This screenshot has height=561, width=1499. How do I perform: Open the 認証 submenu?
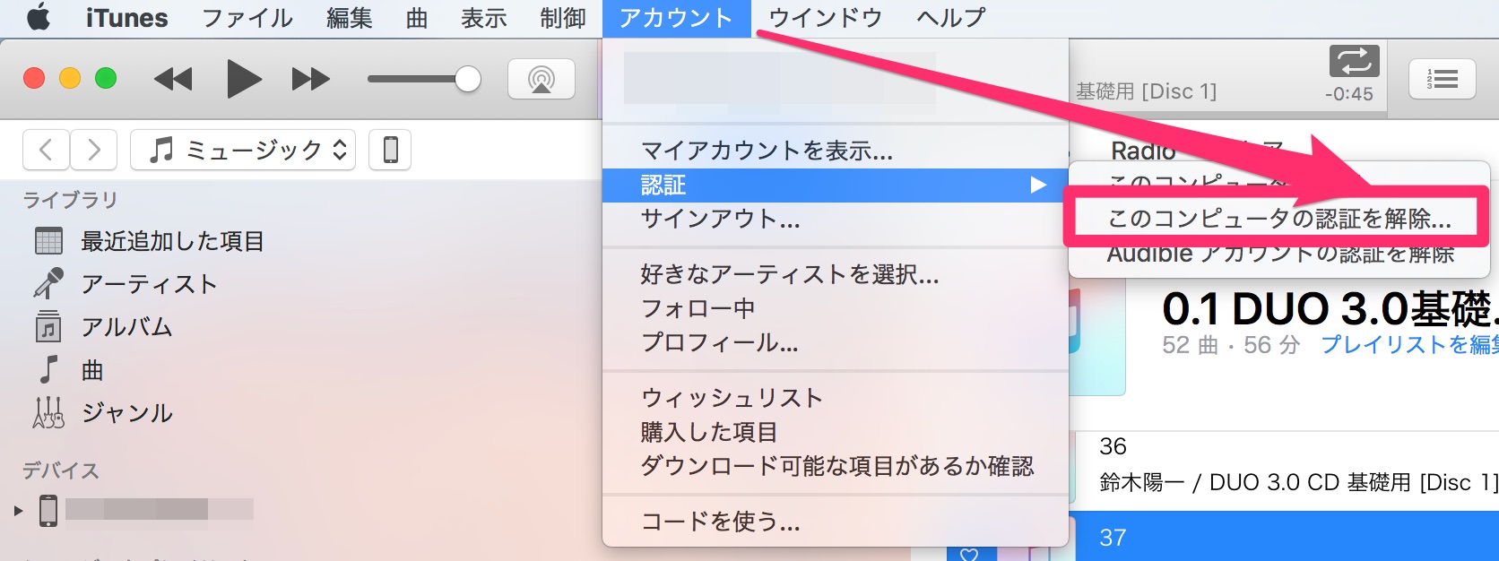click(x=836, y=185)
